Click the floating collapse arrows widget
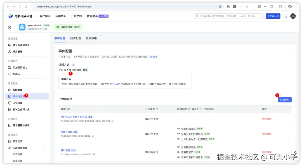 click(x=296, y=153)
